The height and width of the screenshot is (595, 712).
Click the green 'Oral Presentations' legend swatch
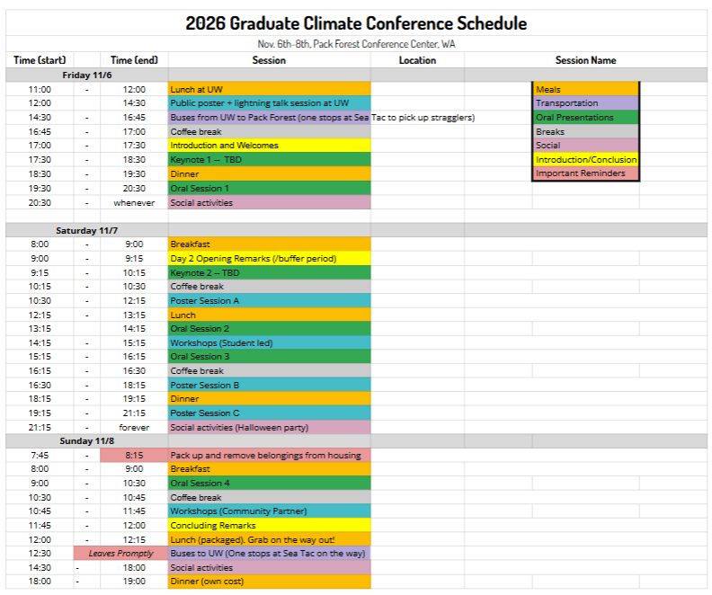coord(585,117)
